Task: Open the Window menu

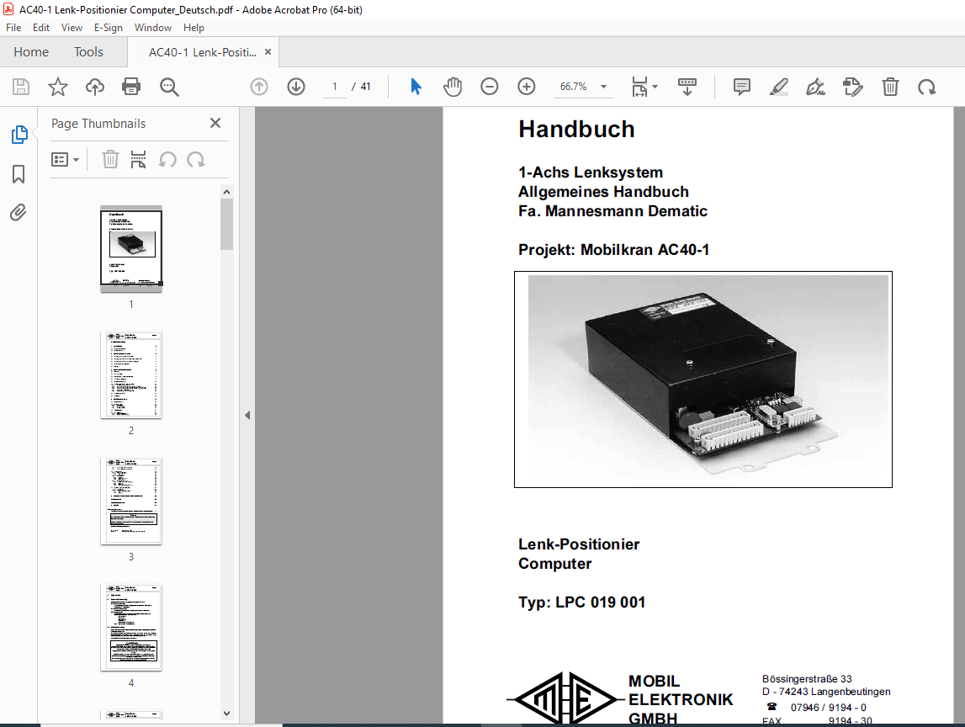Action: [x=152, y=28]
